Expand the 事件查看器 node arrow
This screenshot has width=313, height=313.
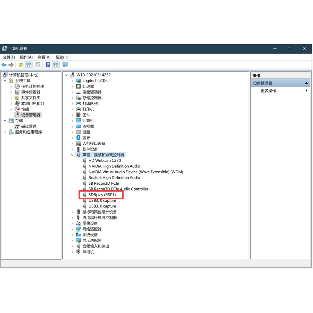tap(11, 92)
